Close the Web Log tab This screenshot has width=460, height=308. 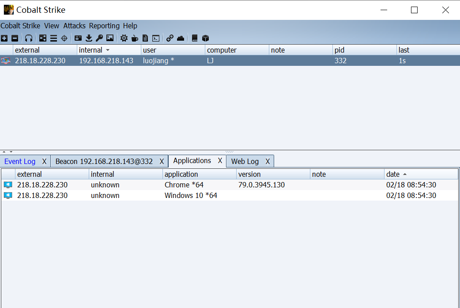(268, 161)
